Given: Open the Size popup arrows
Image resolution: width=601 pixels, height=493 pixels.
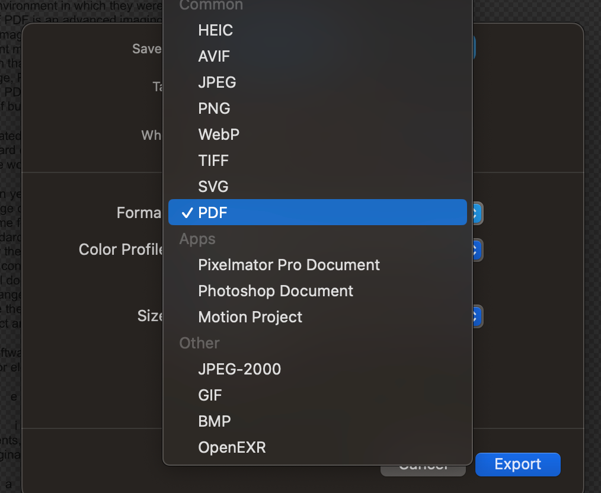Looking at the screenshot, I should pyautogui.click(x=477, y=316).
